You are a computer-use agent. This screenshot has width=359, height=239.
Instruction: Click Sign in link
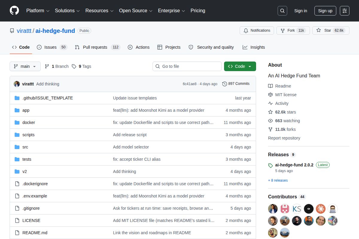(x=301, y=11)
